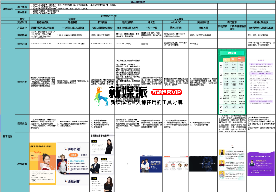This screenshot has height=192, width=276.
Task: Open the 中国大学慕课 course catalog image
Action: tap(261, 82)
